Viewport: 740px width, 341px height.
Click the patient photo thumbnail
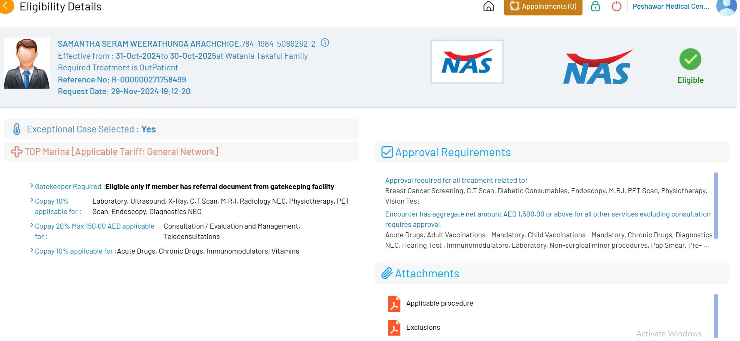[x=27, y=63]
